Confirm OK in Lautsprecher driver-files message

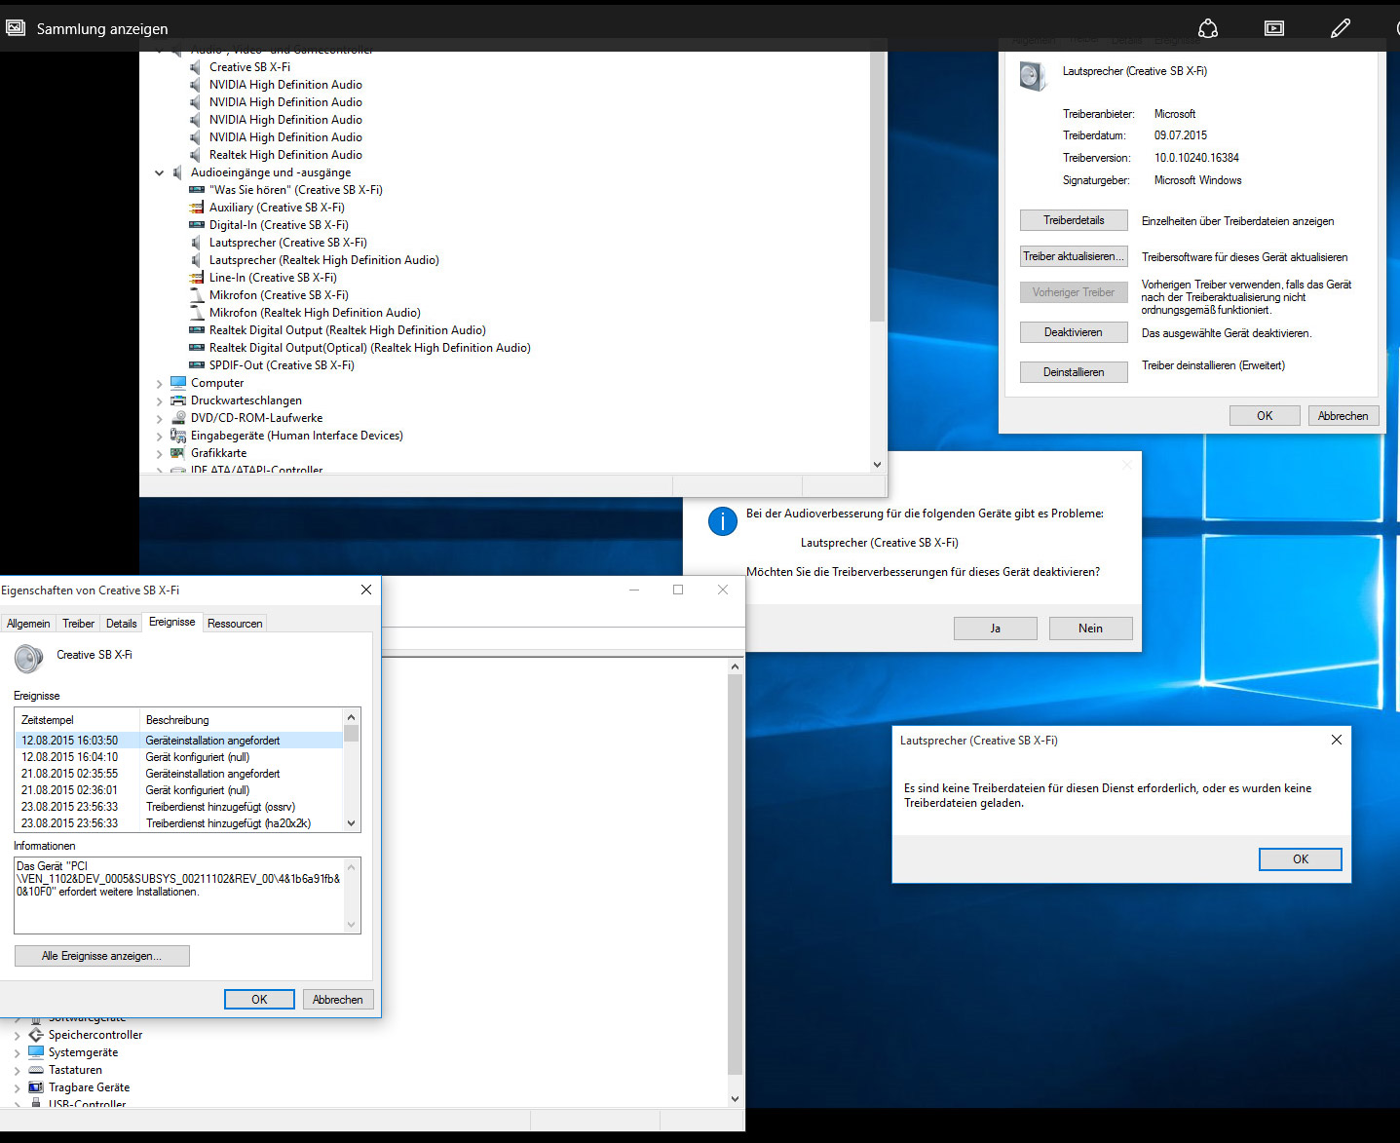[1300, 859]
